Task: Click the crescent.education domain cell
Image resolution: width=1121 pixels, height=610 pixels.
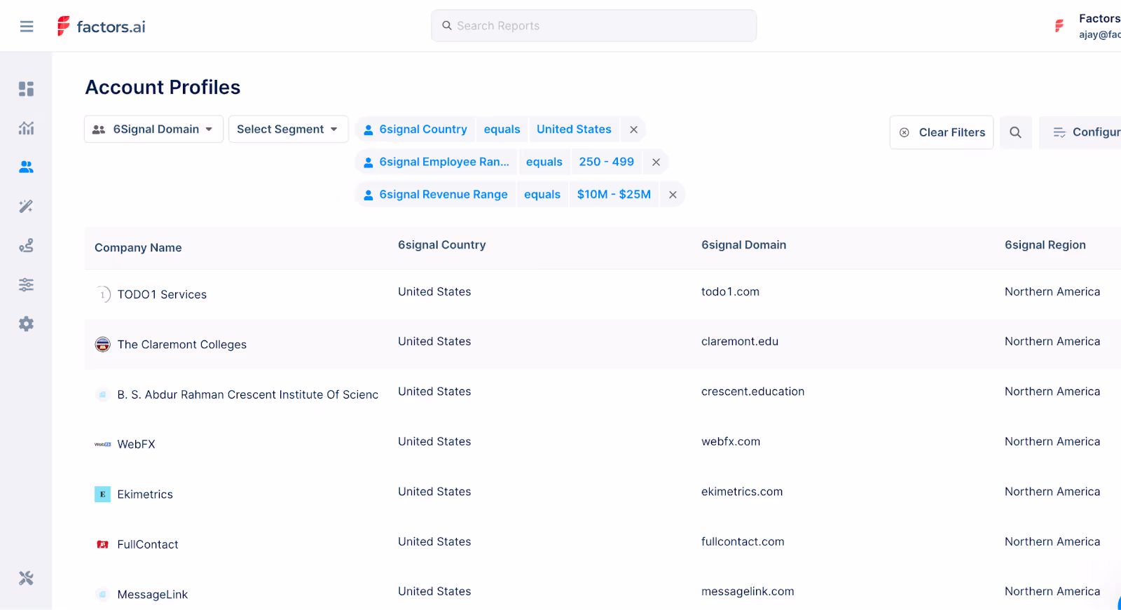Action: click(752, 391)
